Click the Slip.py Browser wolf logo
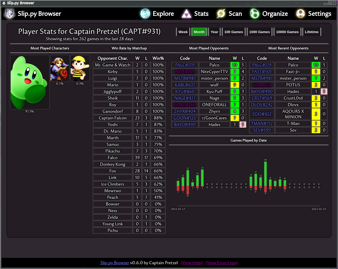Image resolution: width=338 pixels, height=269 pixels. [x=10, y=14]
